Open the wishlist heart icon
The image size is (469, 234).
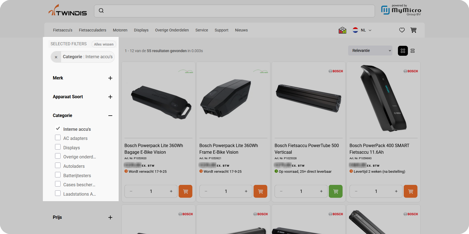pyautogui.click(x=402, y=30)
